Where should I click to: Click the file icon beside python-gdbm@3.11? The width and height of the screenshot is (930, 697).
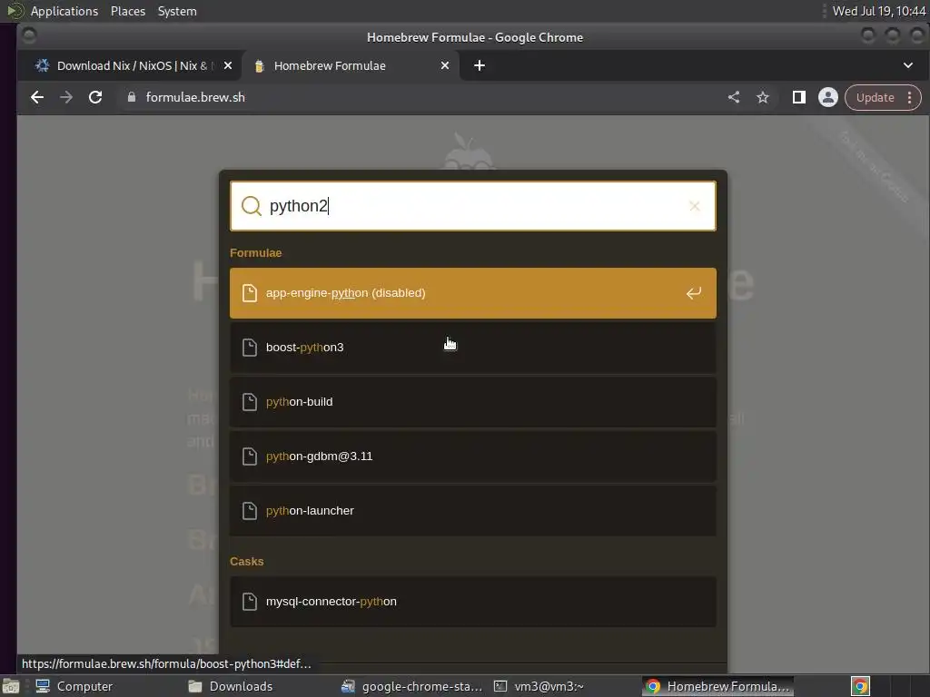[x=250, y=456]
